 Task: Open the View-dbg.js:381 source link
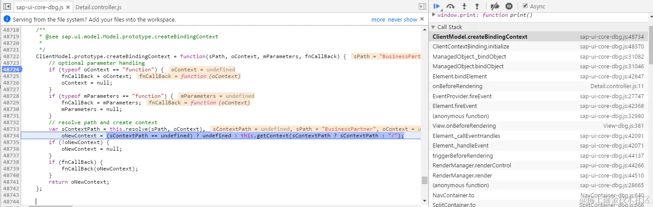tap(624, 126)
